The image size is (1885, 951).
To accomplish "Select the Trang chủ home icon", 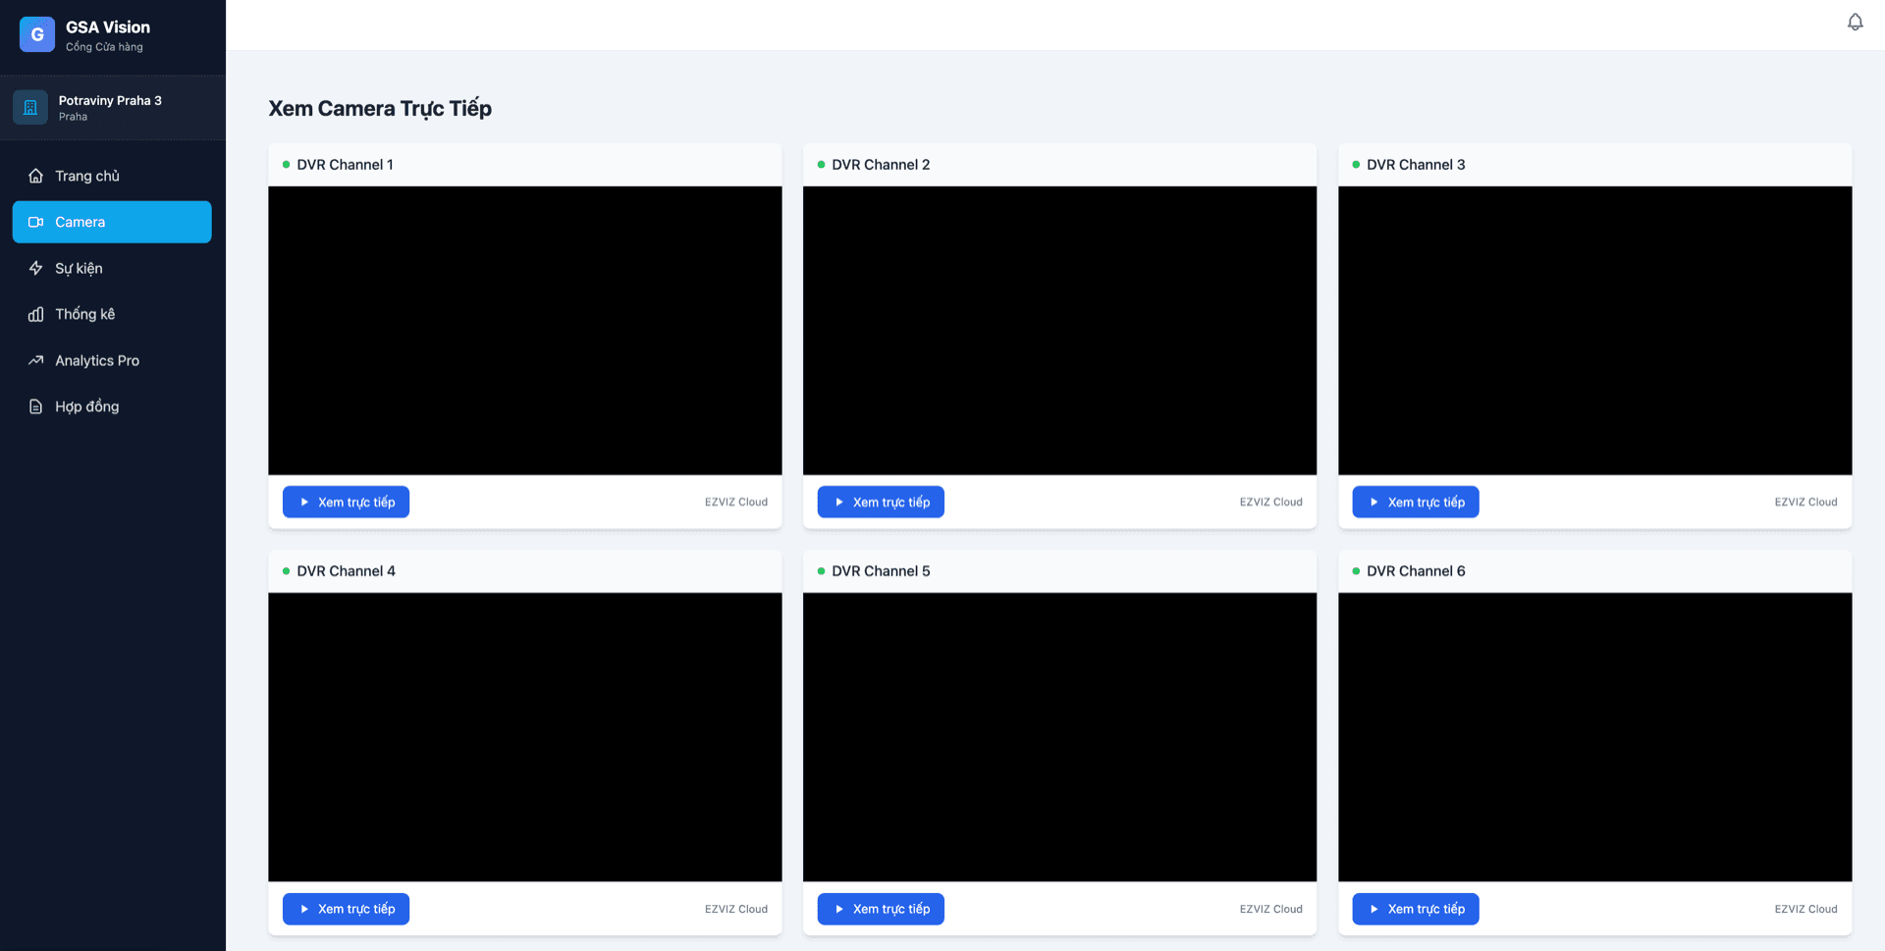I will (x=35, y=176).
